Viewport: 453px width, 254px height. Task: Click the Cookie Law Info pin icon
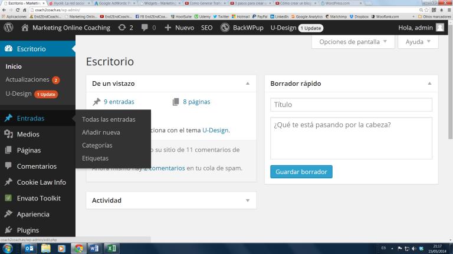click(8, 182)
